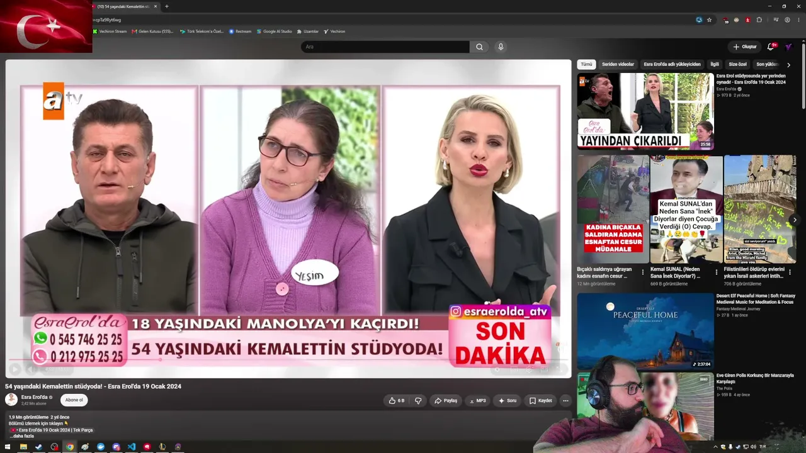The image size is (806, 453).
Task: Bookmark this page with the star icon
Action: pyautogui.click(x=709, y=20)
